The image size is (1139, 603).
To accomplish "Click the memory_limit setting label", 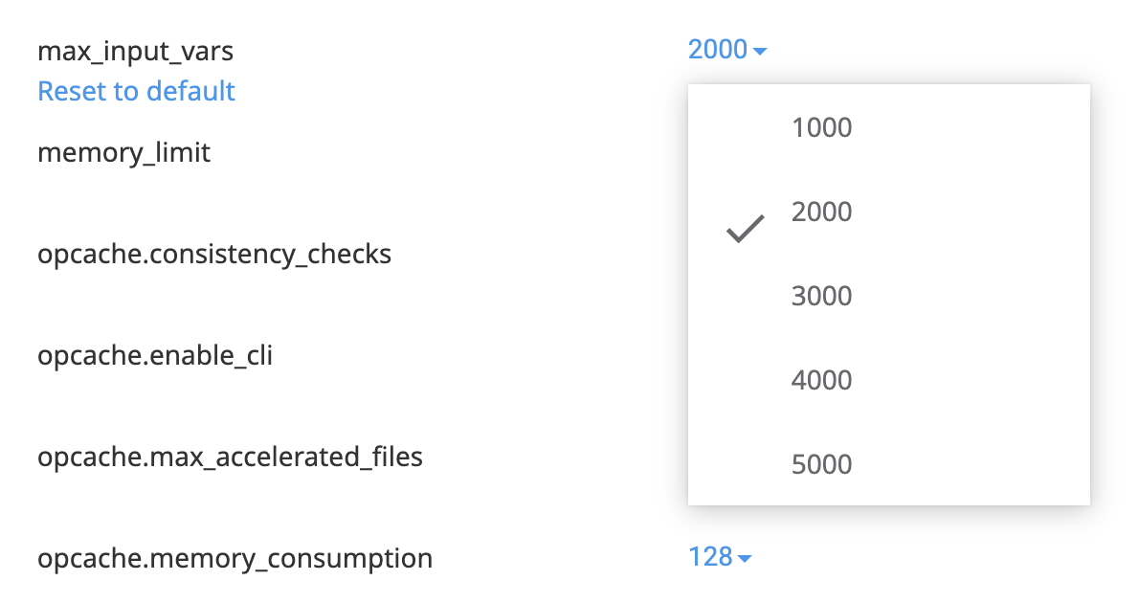I will tap(123, 151).
